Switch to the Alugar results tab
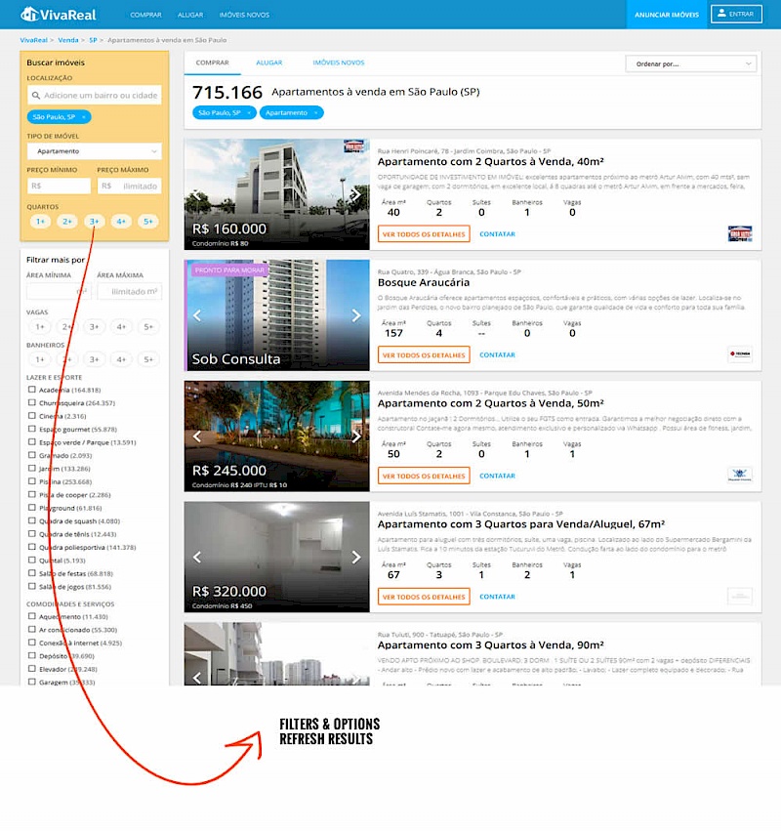Screen dimensions: 781x831 268,62
